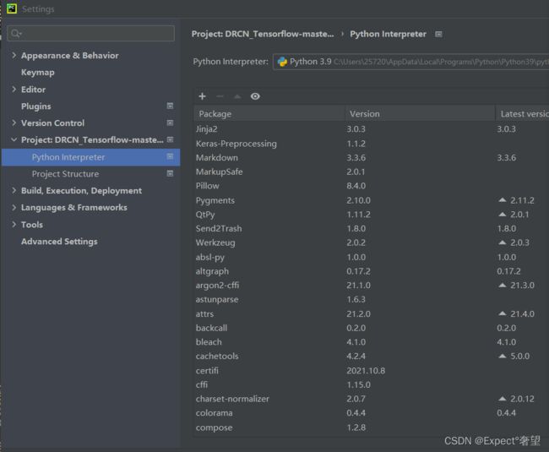The width and height of the screenshot is (549, 452).
Task: Click the upgrade arrow for argon2-cffi 21.3.0
Action: (503, 285)
